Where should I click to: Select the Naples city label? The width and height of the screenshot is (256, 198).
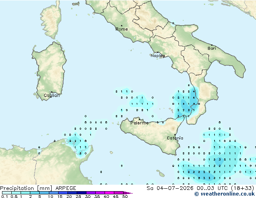point(158,56)
